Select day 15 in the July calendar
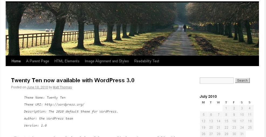 pos(226,121)
